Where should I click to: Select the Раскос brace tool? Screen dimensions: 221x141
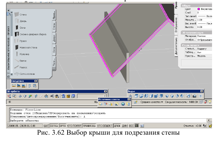[21, 67]
